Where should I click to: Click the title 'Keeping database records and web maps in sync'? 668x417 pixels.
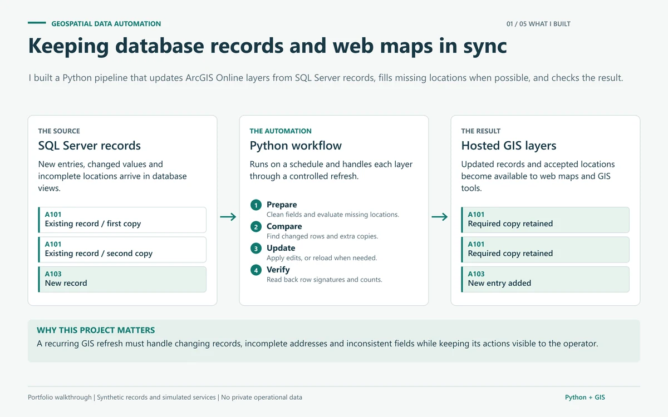point(268,46)
